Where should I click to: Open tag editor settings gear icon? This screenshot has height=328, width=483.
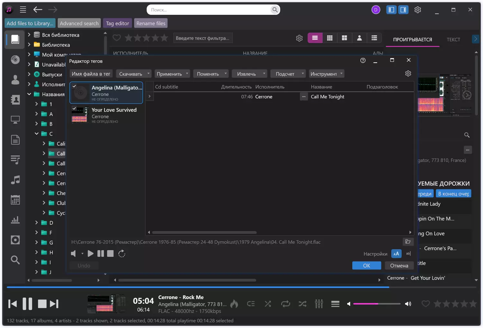click(408, 74)
